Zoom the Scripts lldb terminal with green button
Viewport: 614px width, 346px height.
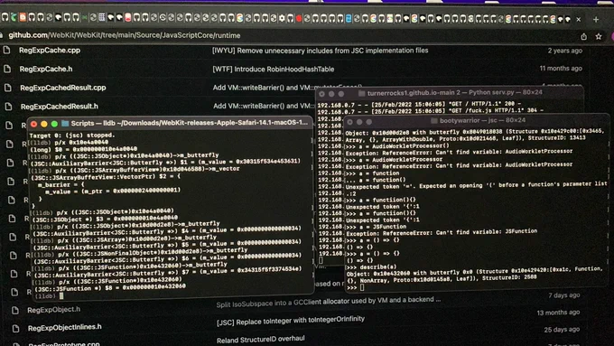click(x=54, y=124)
